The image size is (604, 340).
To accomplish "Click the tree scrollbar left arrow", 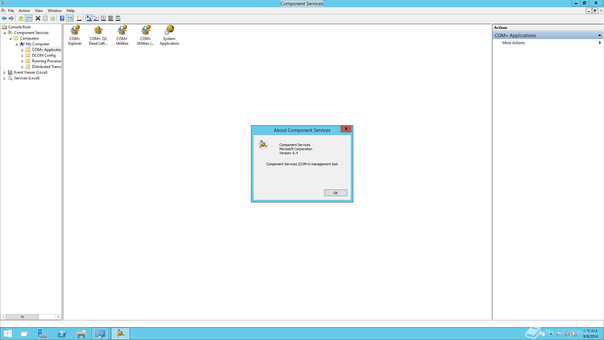I will click(x=3, y=317).
